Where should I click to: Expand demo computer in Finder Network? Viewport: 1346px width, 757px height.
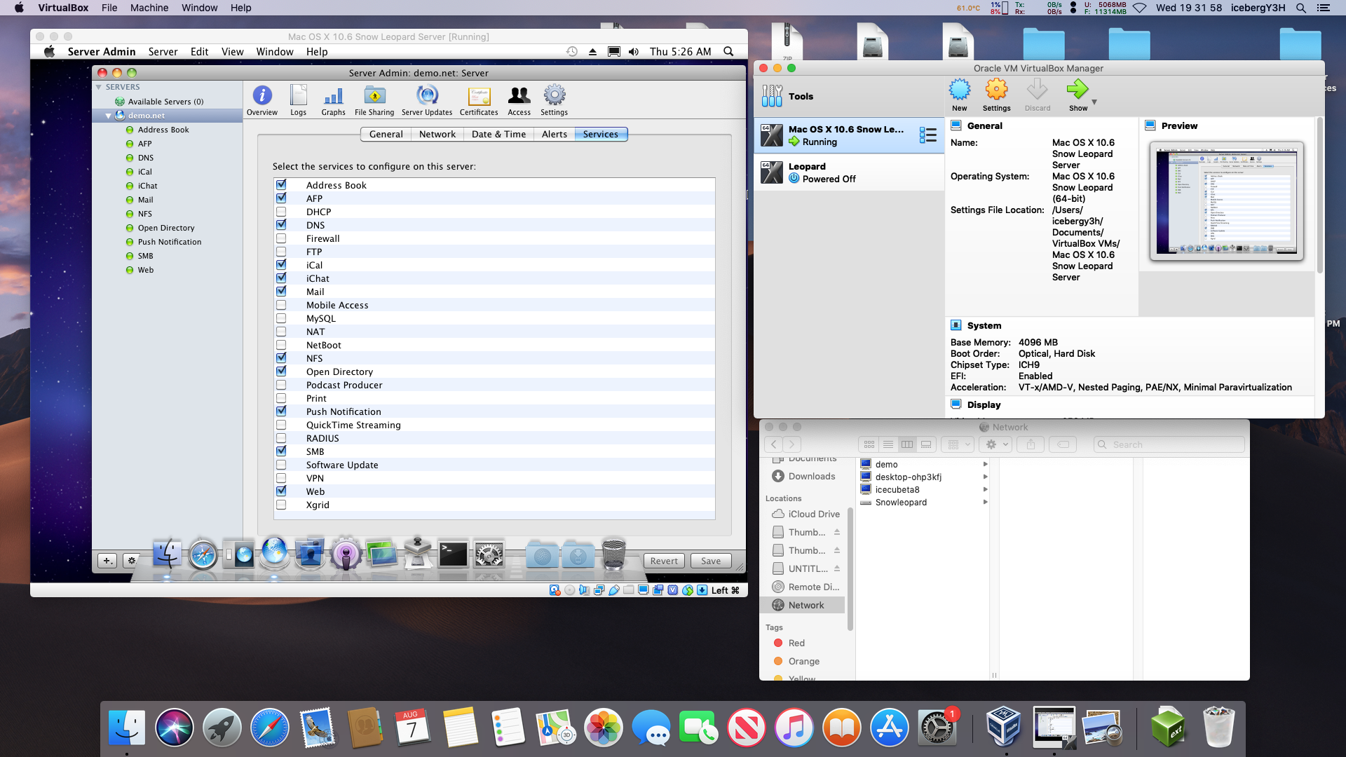coord(985,464)
